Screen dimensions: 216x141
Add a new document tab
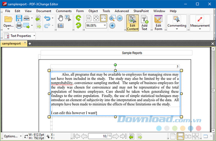(30, 44)
